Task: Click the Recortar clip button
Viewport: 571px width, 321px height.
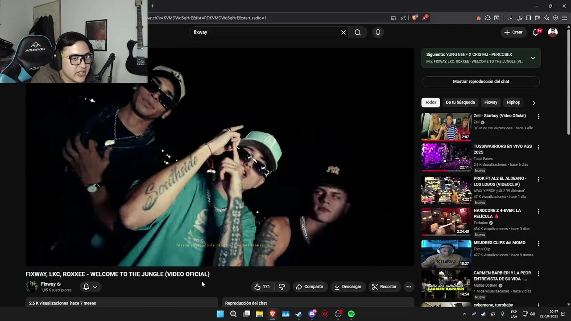Action: pyautogui.click(x=384, y=287)
